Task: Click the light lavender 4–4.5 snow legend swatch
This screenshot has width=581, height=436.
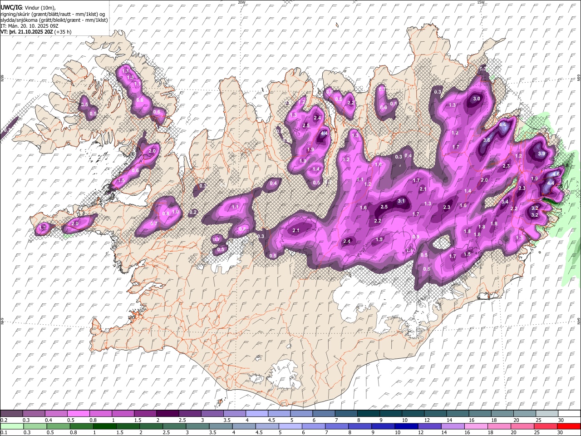Action: point(256,413)
